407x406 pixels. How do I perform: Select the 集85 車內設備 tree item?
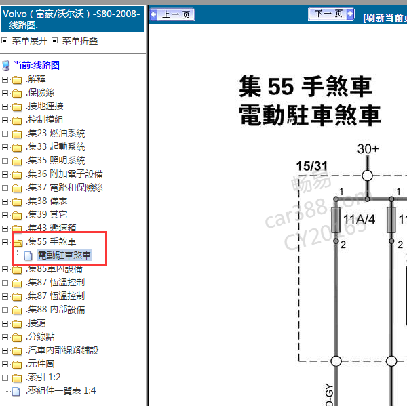[54, 269]
